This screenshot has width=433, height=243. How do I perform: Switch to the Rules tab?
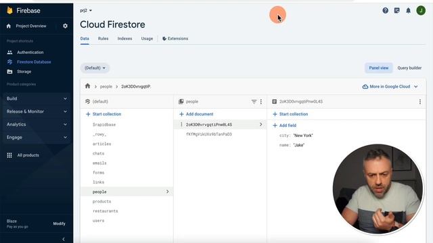103,38
